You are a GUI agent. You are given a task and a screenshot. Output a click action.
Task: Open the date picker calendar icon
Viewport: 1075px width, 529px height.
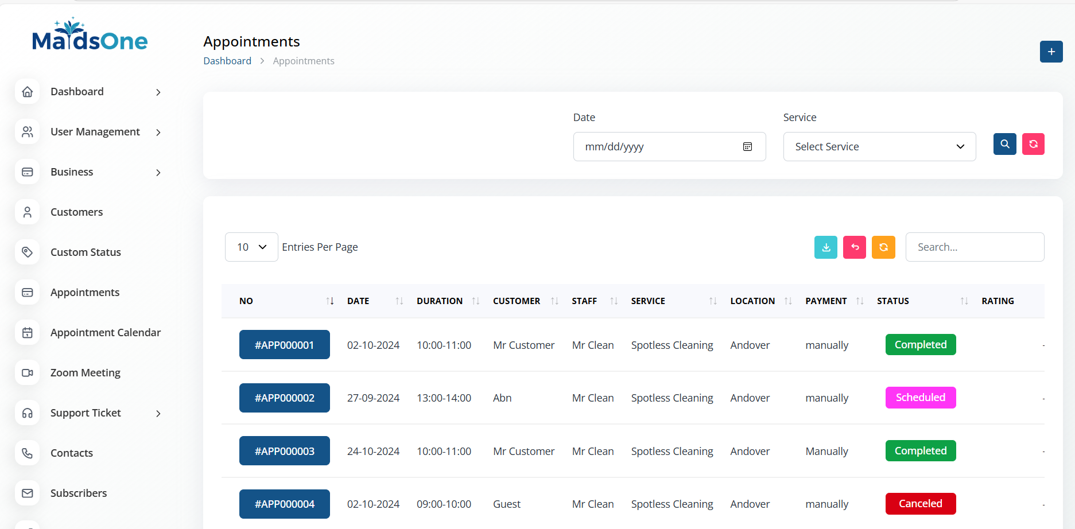[747, 147]
